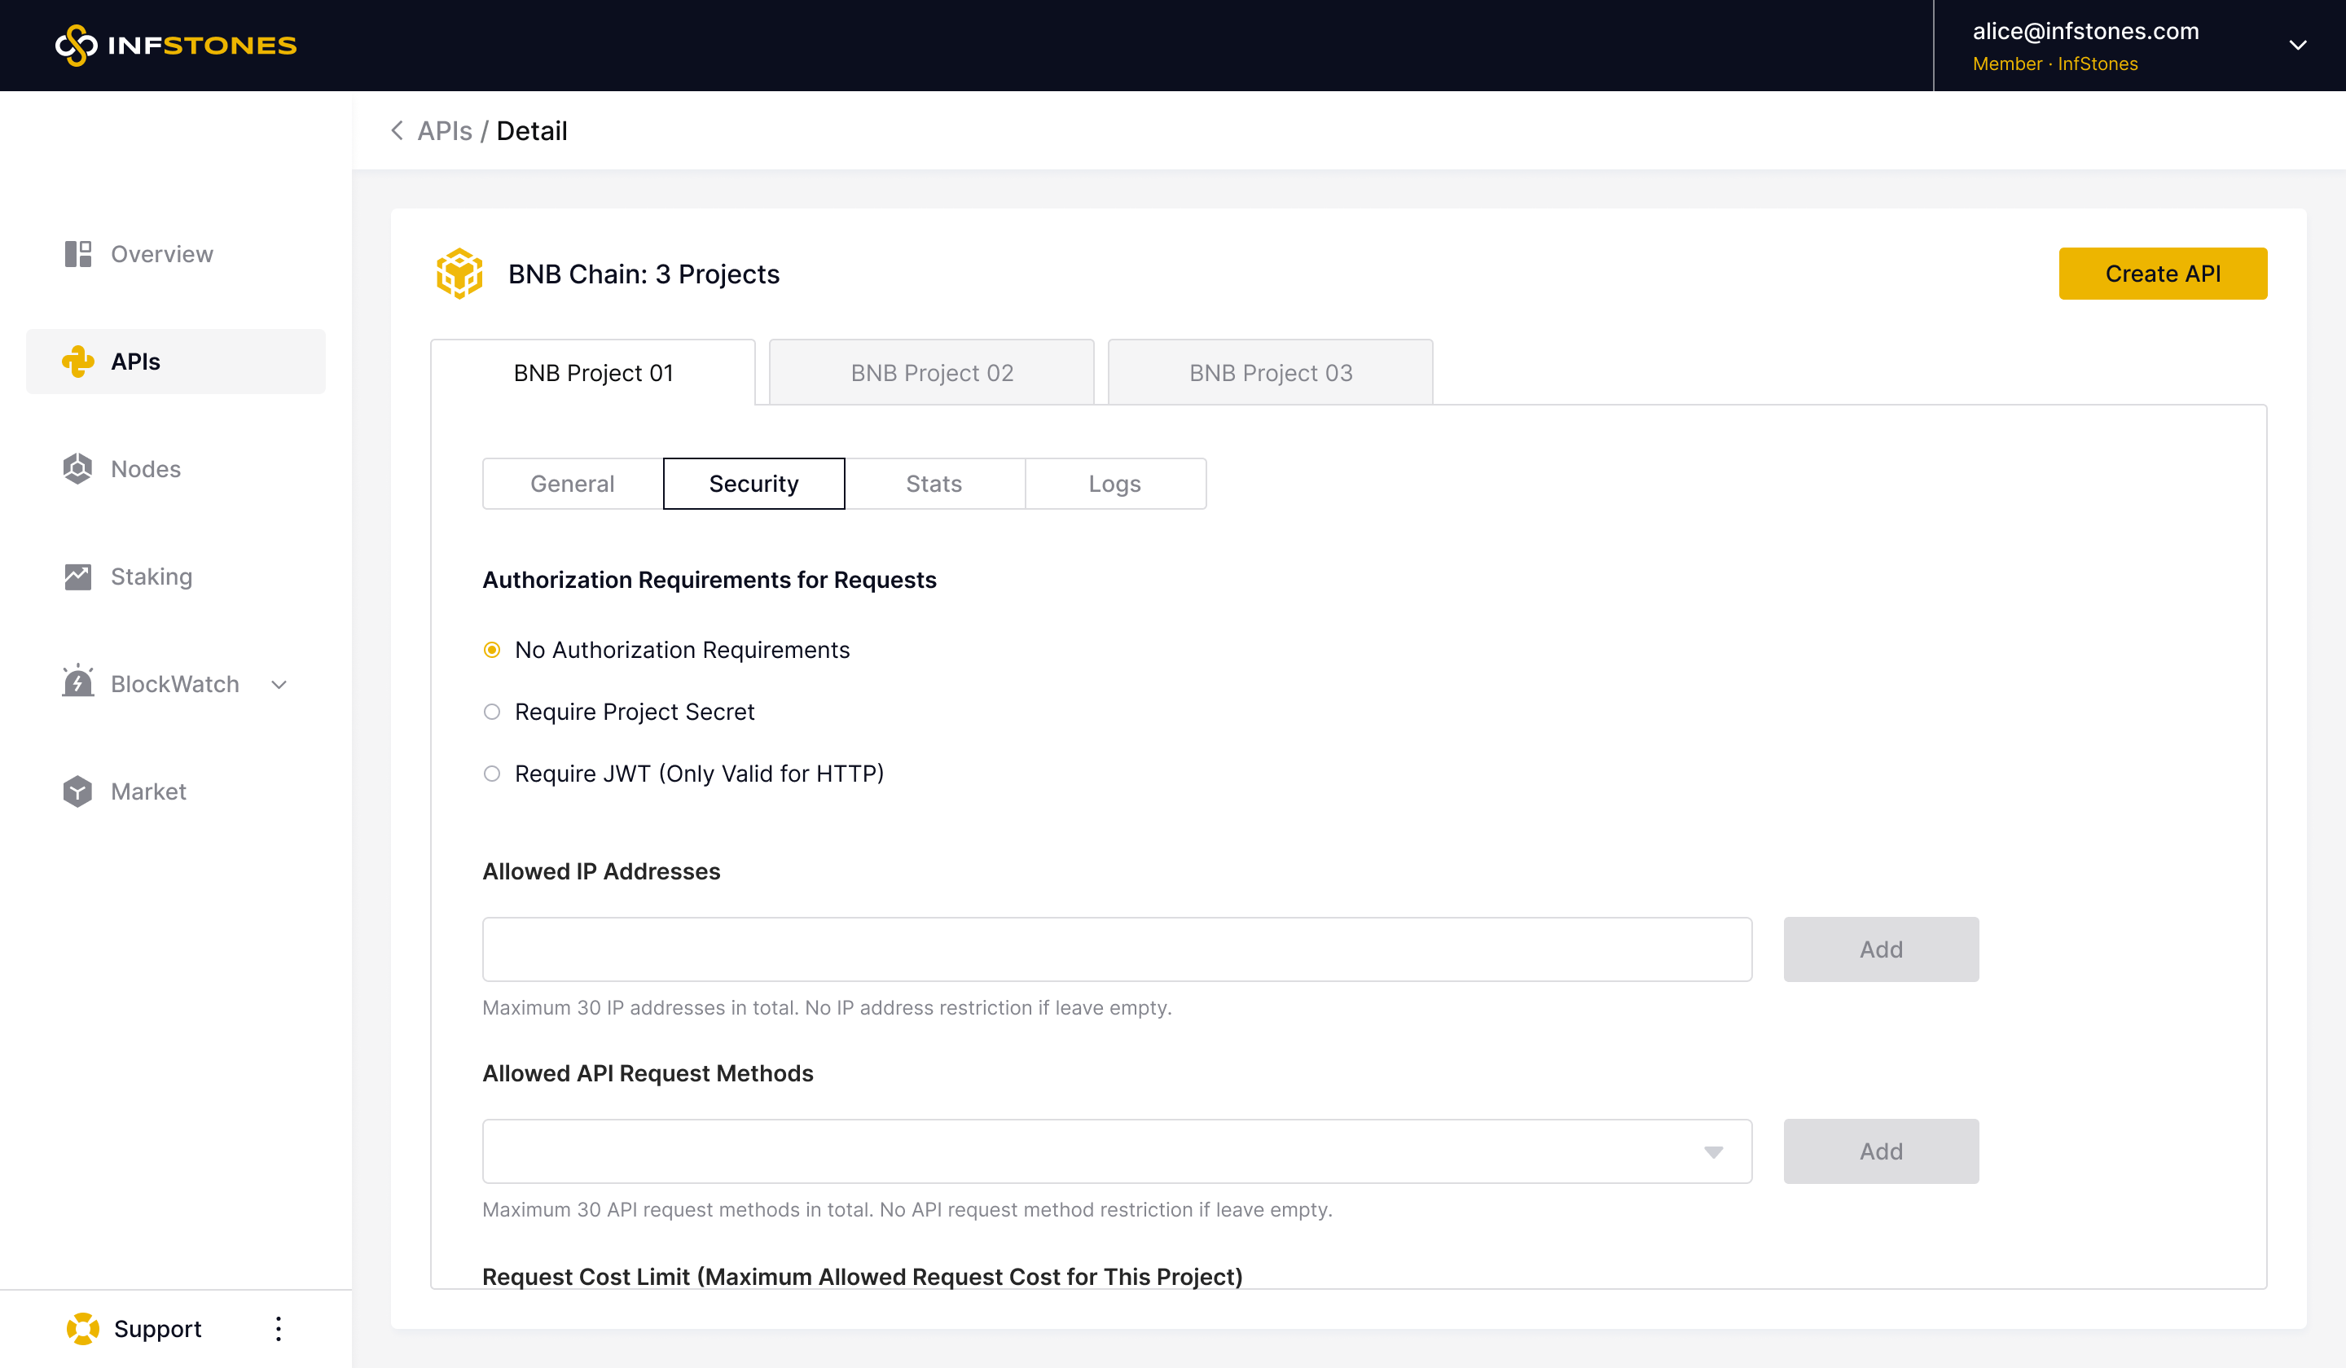Viewport: 2346px width, 1368px height.
Task: Click the Request Cost Limit heading
Action: point(862,1276)
